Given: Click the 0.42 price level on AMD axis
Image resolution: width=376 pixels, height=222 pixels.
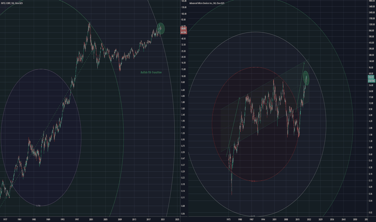Looking at the screenshot, I should coord(371,161).
